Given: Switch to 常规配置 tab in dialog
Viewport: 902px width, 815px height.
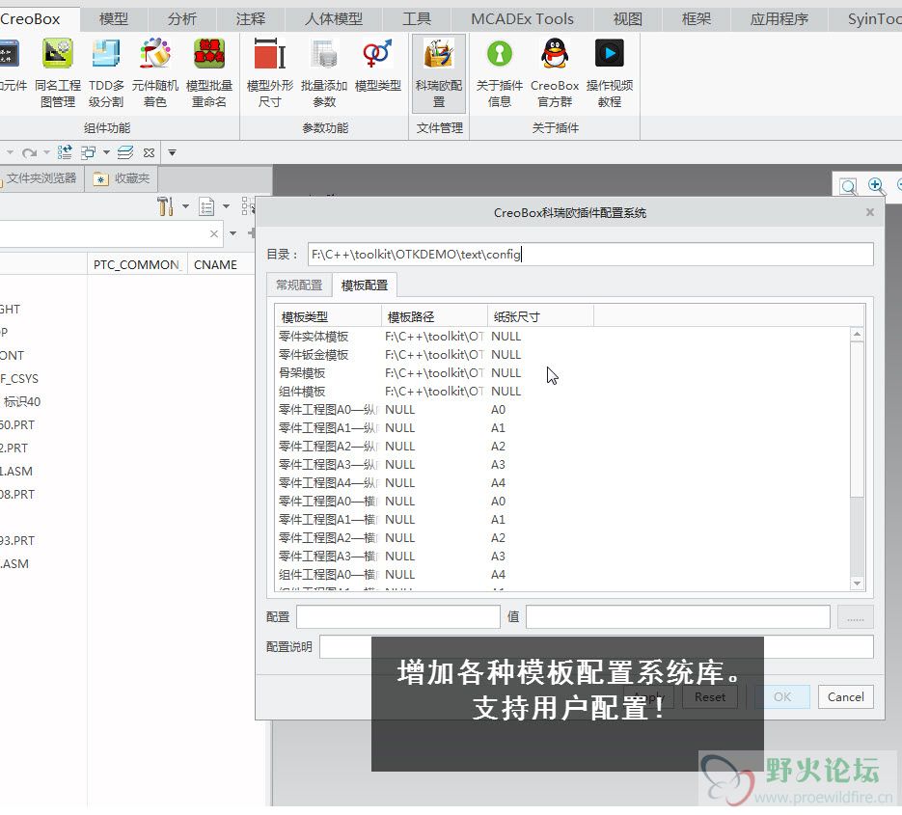Looking at the screenshot, I should coord(299,285).
